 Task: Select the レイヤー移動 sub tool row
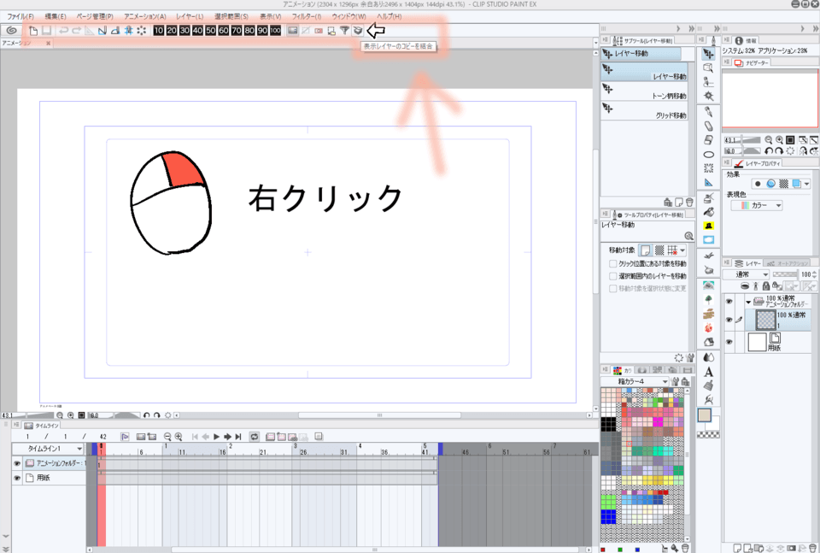pos(644,72)
